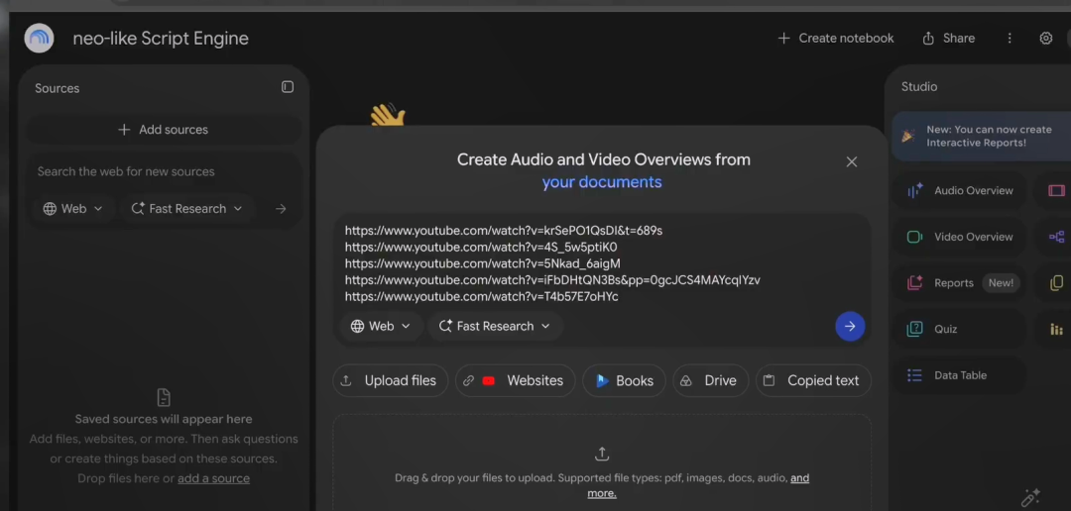The width and height of the screenshot is (1071, 511).
Task: Click the URL line containing 4S_5w5ptiK0
Action: [481, 247]
